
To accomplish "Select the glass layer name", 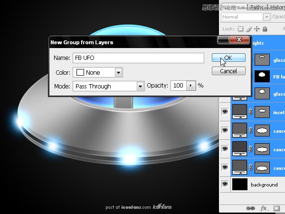I will (x=279, y=94).
